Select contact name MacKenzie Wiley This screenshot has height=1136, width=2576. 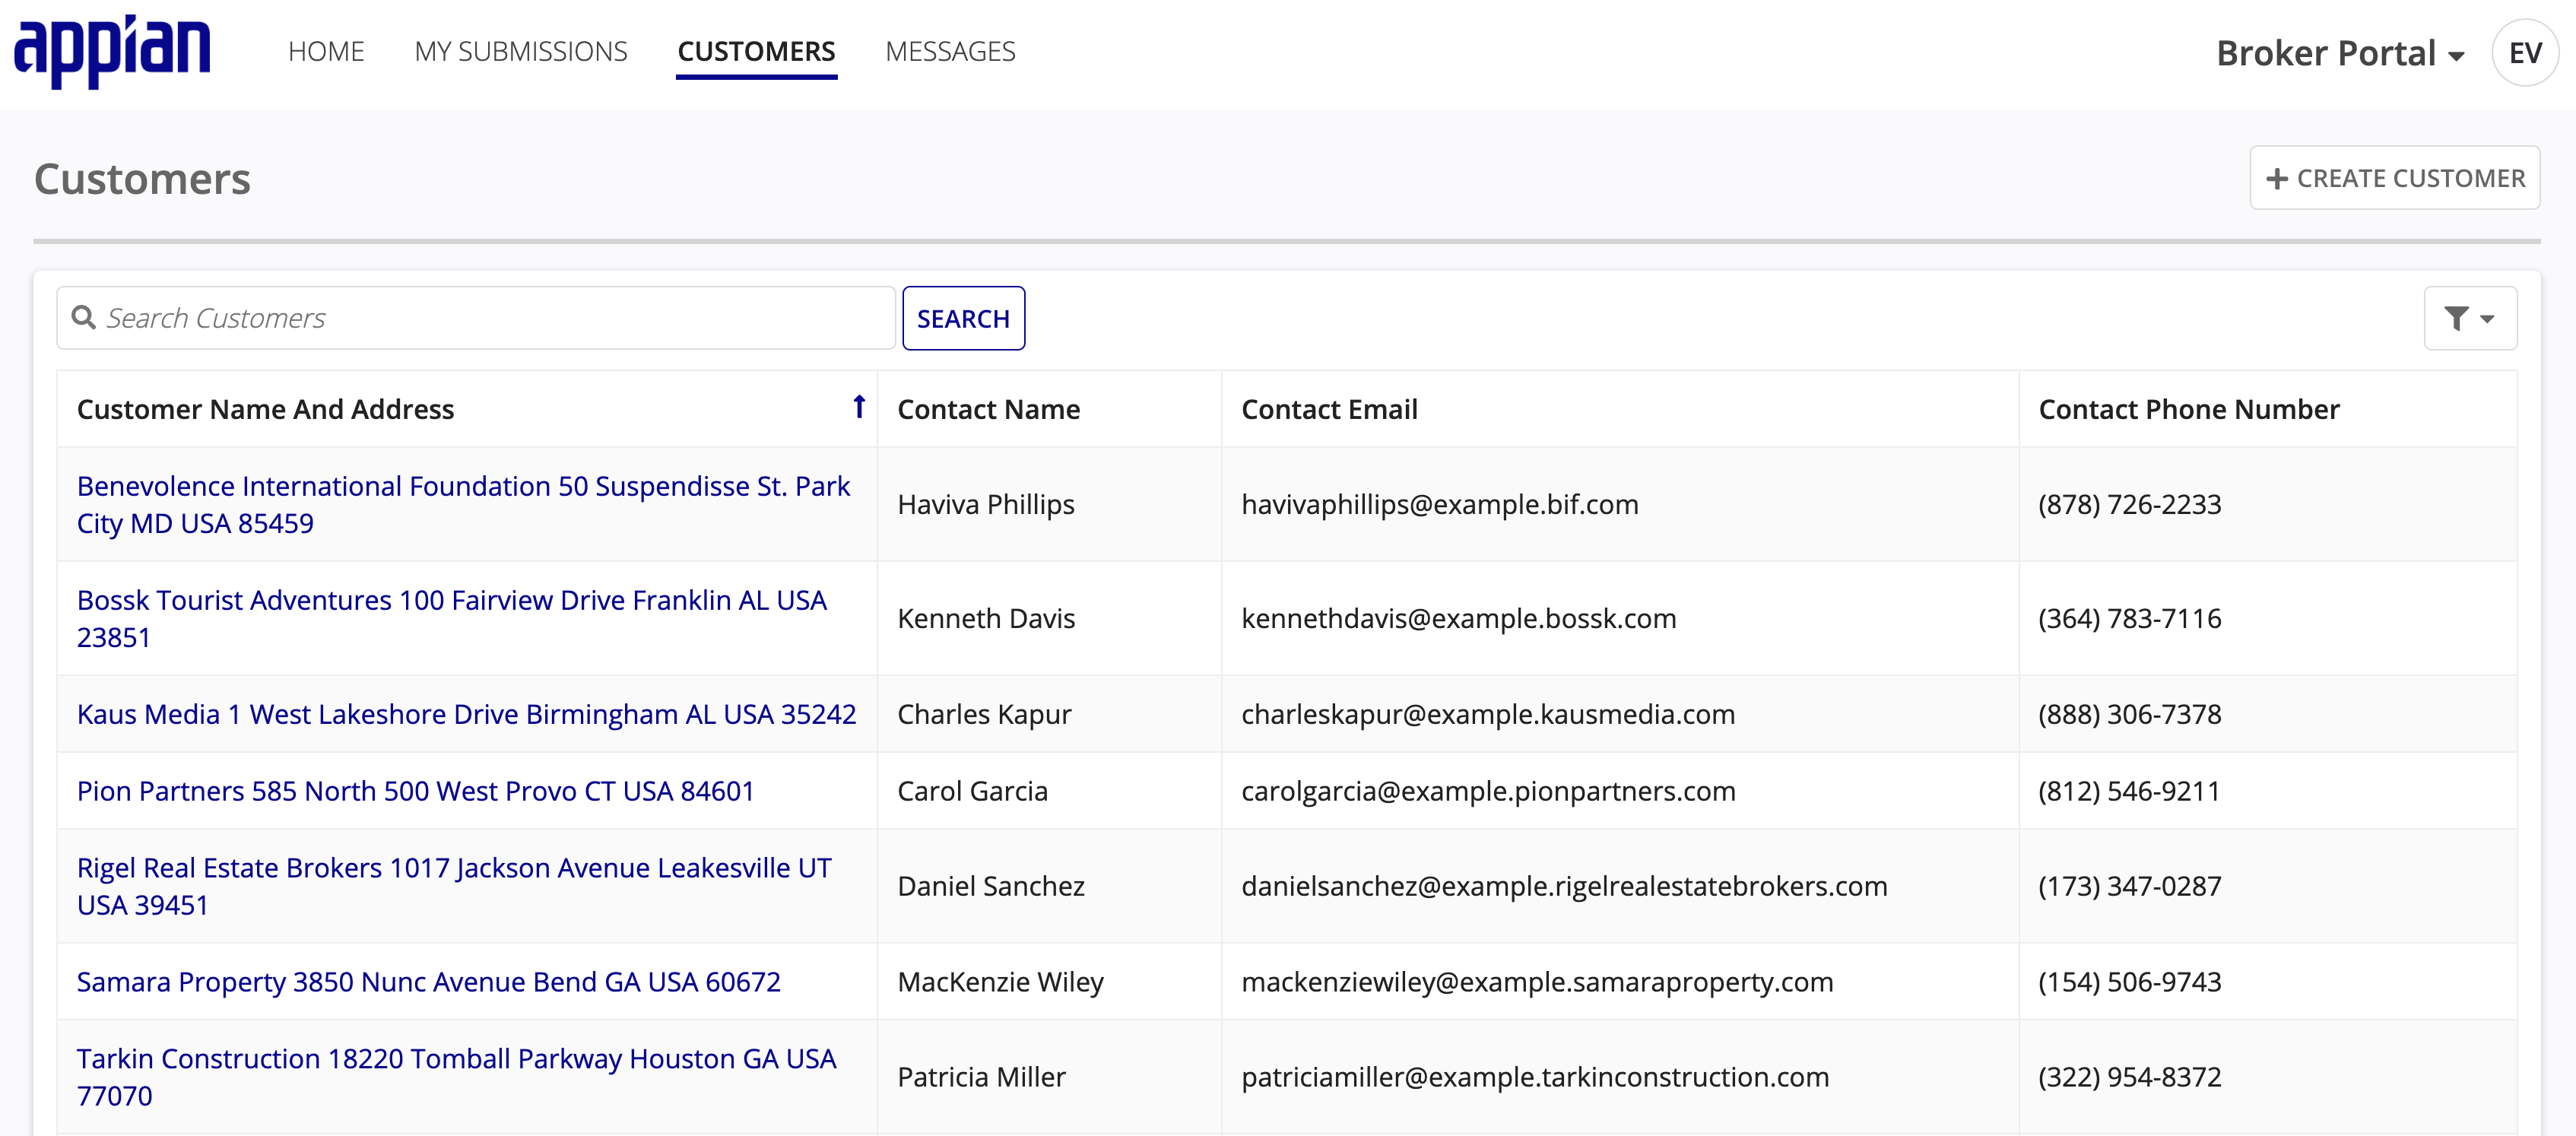tap(1000, 982)
